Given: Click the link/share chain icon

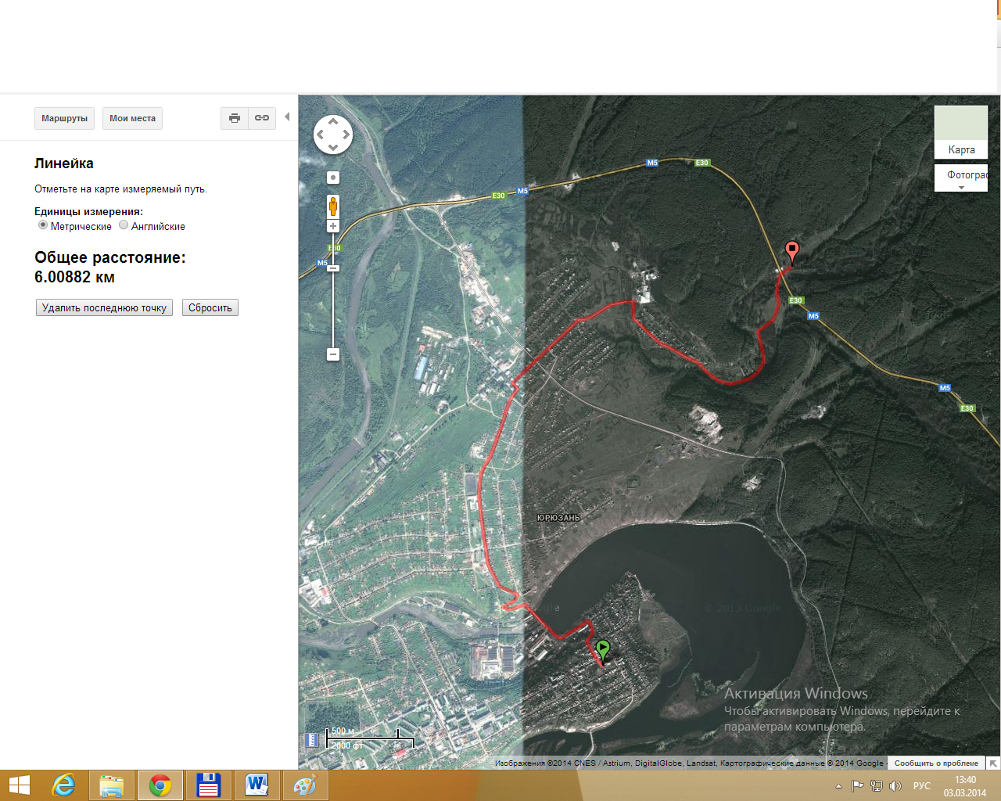Looking at the screenshot, I should (x=262, y=118).
